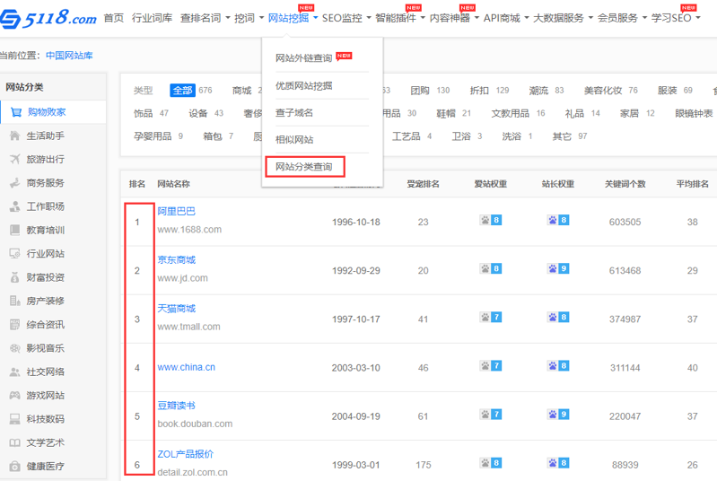Click the 关键词个数 column header
The height and width of the screenshot is (481, 717).
point(625,184)
